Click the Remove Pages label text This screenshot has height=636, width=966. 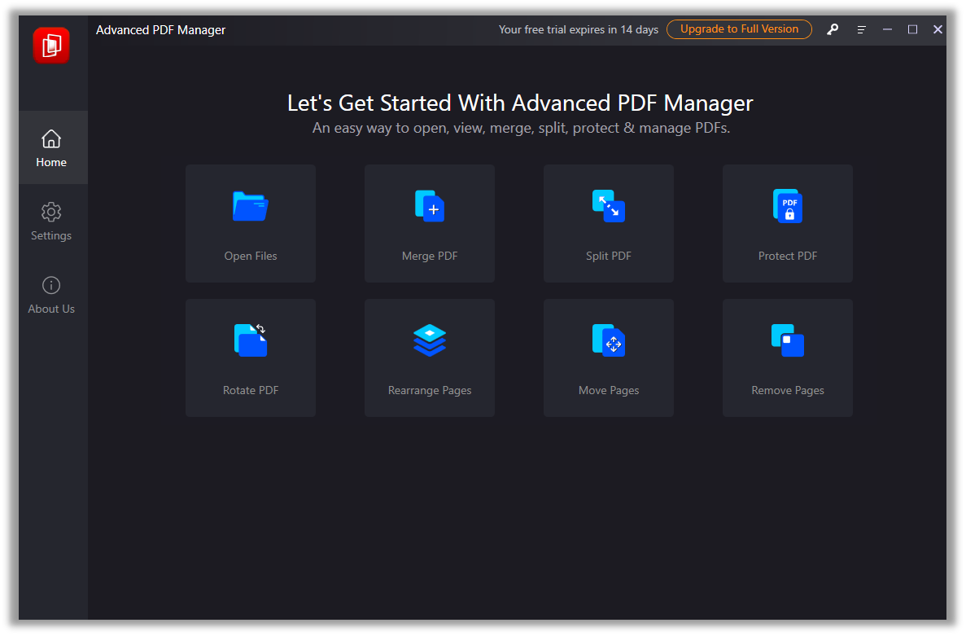tap(787, 390)
